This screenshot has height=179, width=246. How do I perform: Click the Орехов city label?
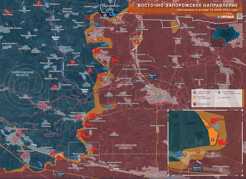(x=15, y=141)
